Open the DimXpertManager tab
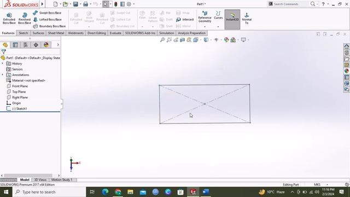 [36, 45]
